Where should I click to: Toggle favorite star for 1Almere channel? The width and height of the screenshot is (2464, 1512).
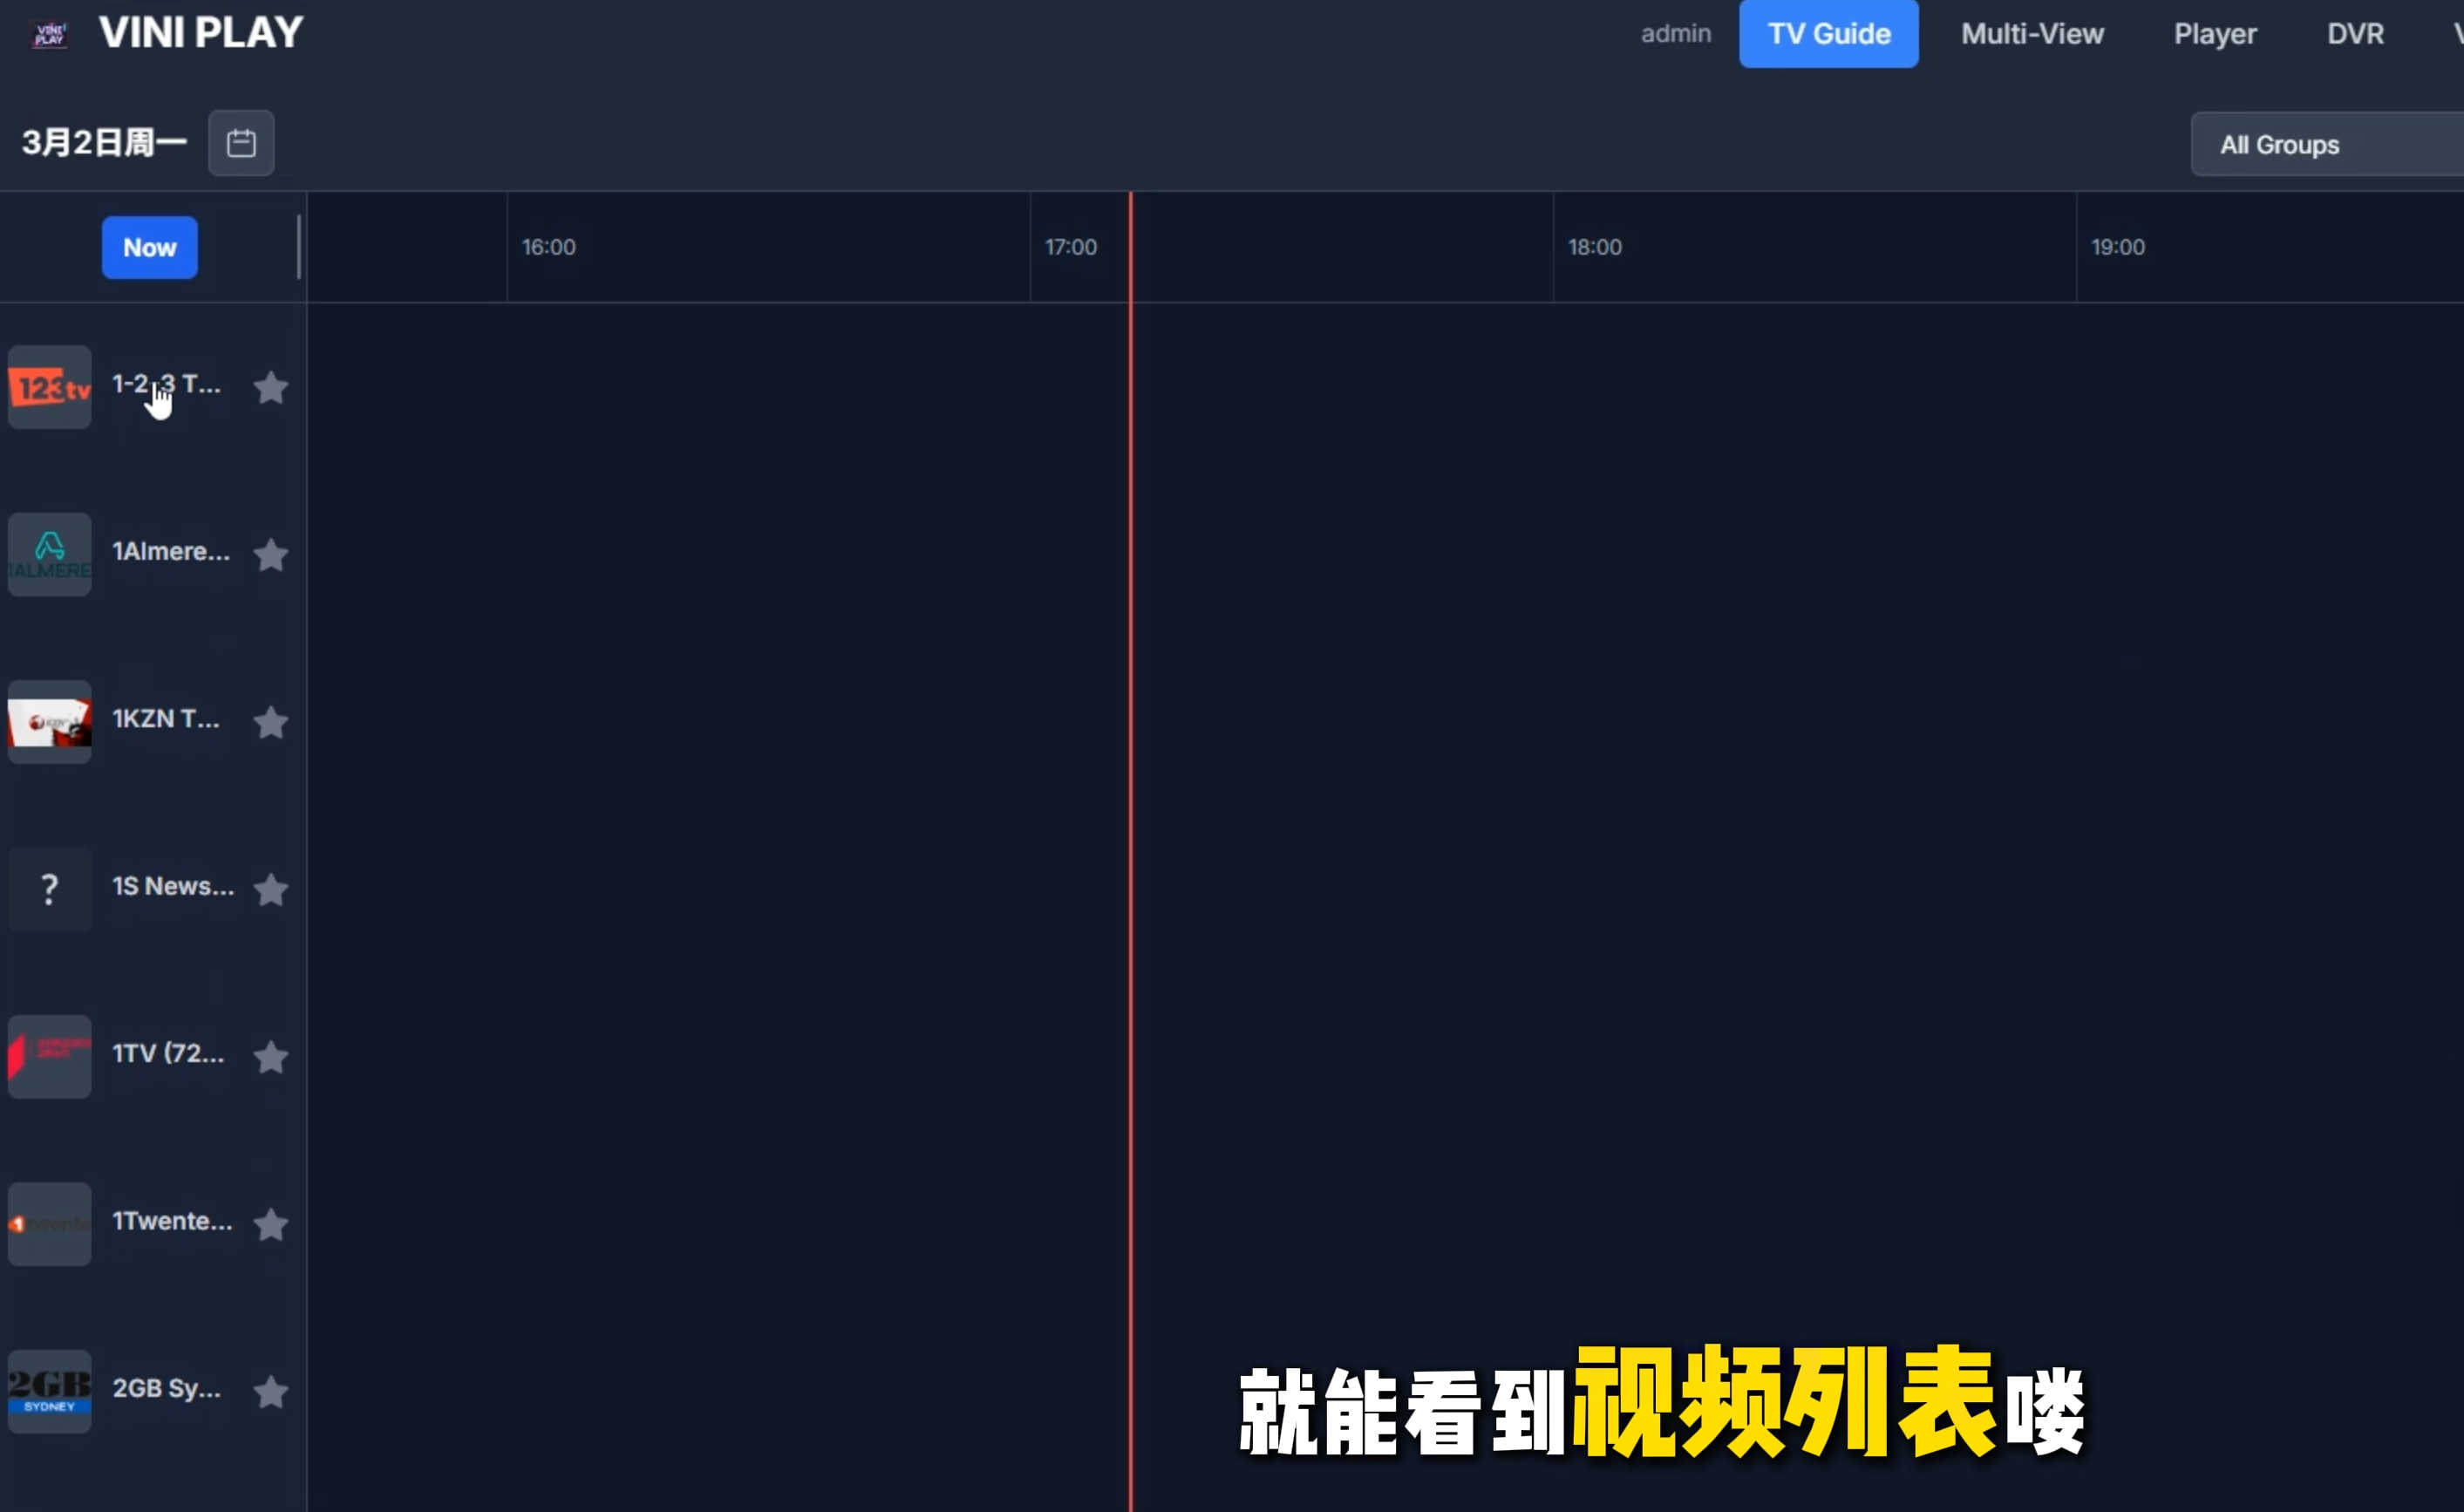271,555
